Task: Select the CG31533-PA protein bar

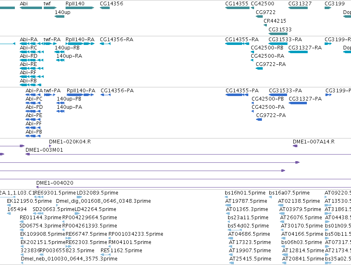Action: click(278, 95)
